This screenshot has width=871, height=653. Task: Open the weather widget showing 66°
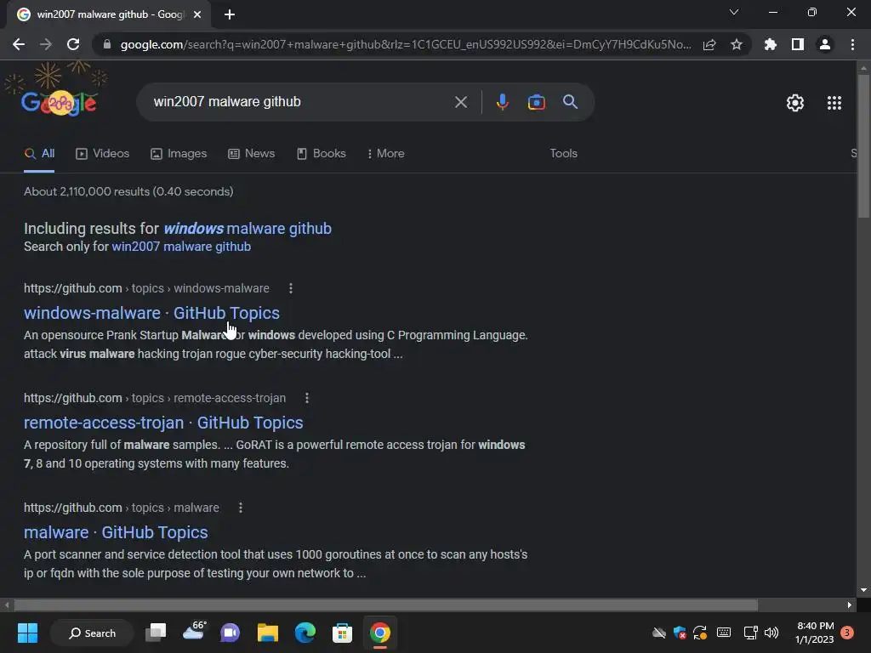[x=193, y=632]
